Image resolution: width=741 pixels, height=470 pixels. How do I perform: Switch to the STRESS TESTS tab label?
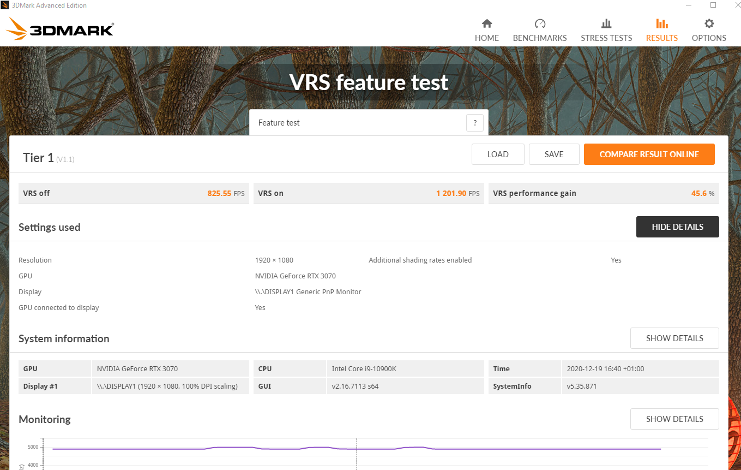[x=606, y=38]
